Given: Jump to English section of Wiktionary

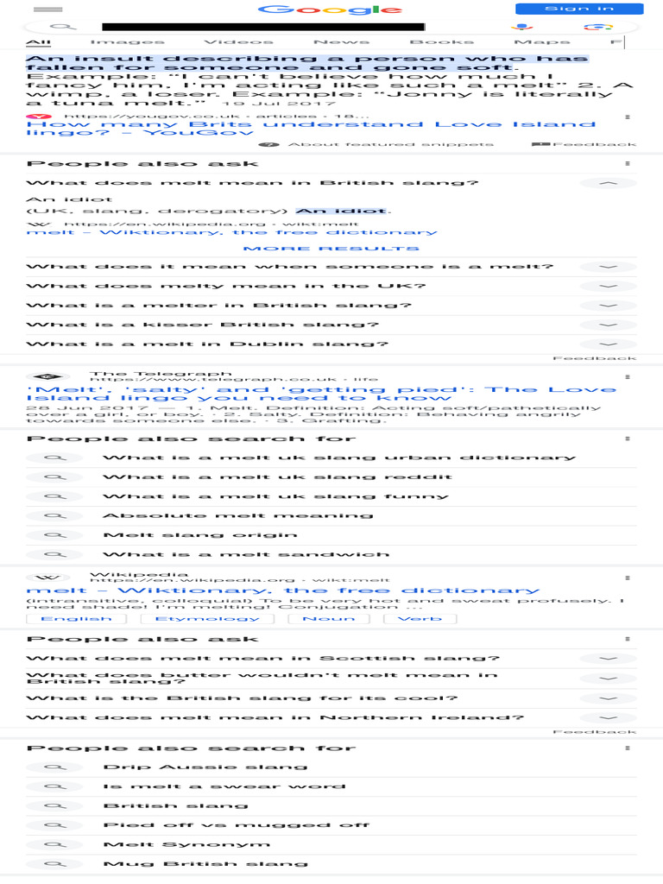Looking at the screenshot, I should (76, 618).
